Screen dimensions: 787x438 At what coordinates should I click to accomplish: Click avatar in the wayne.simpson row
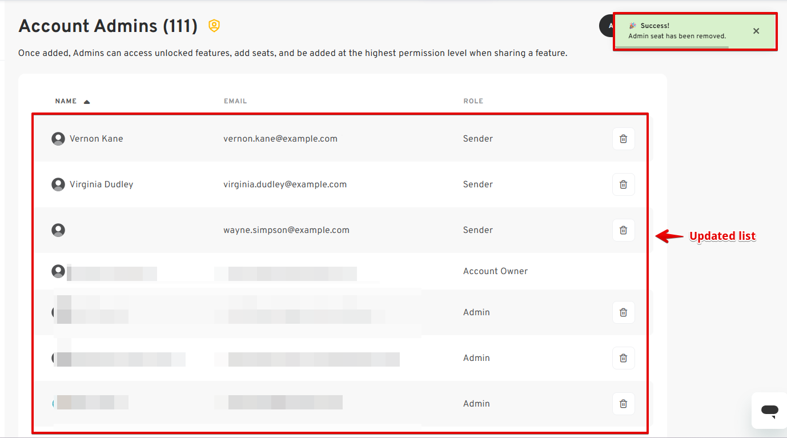click(58, 230)
